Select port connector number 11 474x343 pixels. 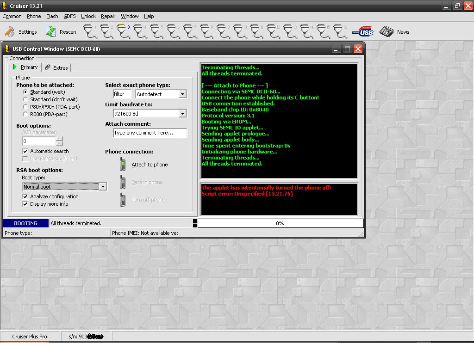(x=256, y=31)
